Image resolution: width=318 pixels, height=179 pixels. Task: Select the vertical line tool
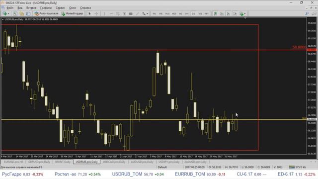pyautogui.click(x=105, y=13)
